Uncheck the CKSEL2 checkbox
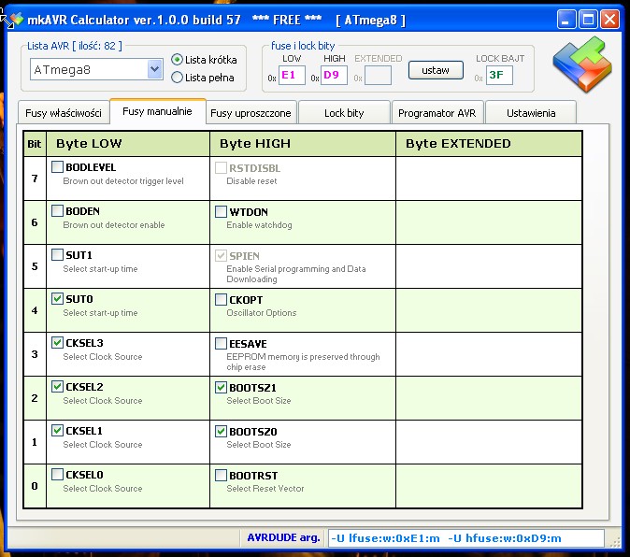The width and height of the screenshot is (630, 557). tap(57, 386)
